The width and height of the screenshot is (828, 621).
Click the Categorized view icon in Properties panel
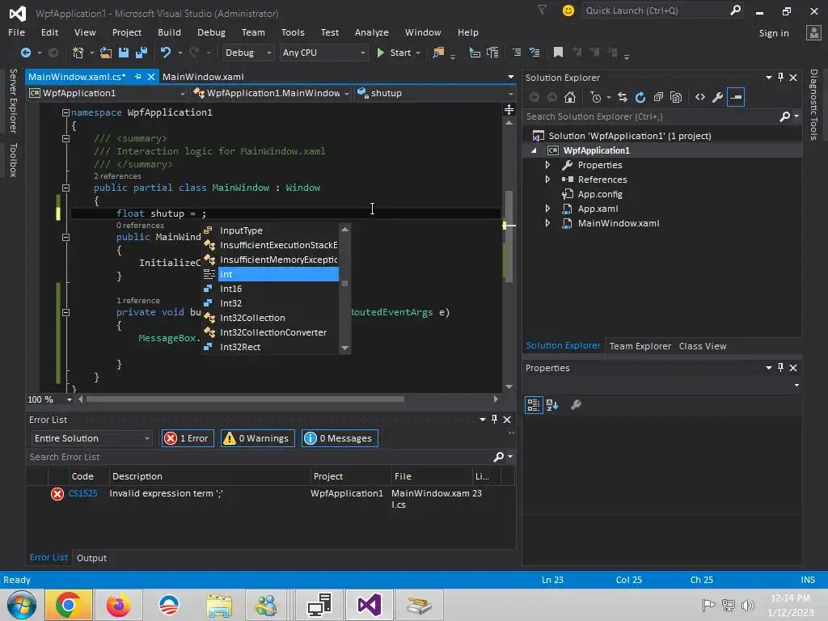click(534, 405)
